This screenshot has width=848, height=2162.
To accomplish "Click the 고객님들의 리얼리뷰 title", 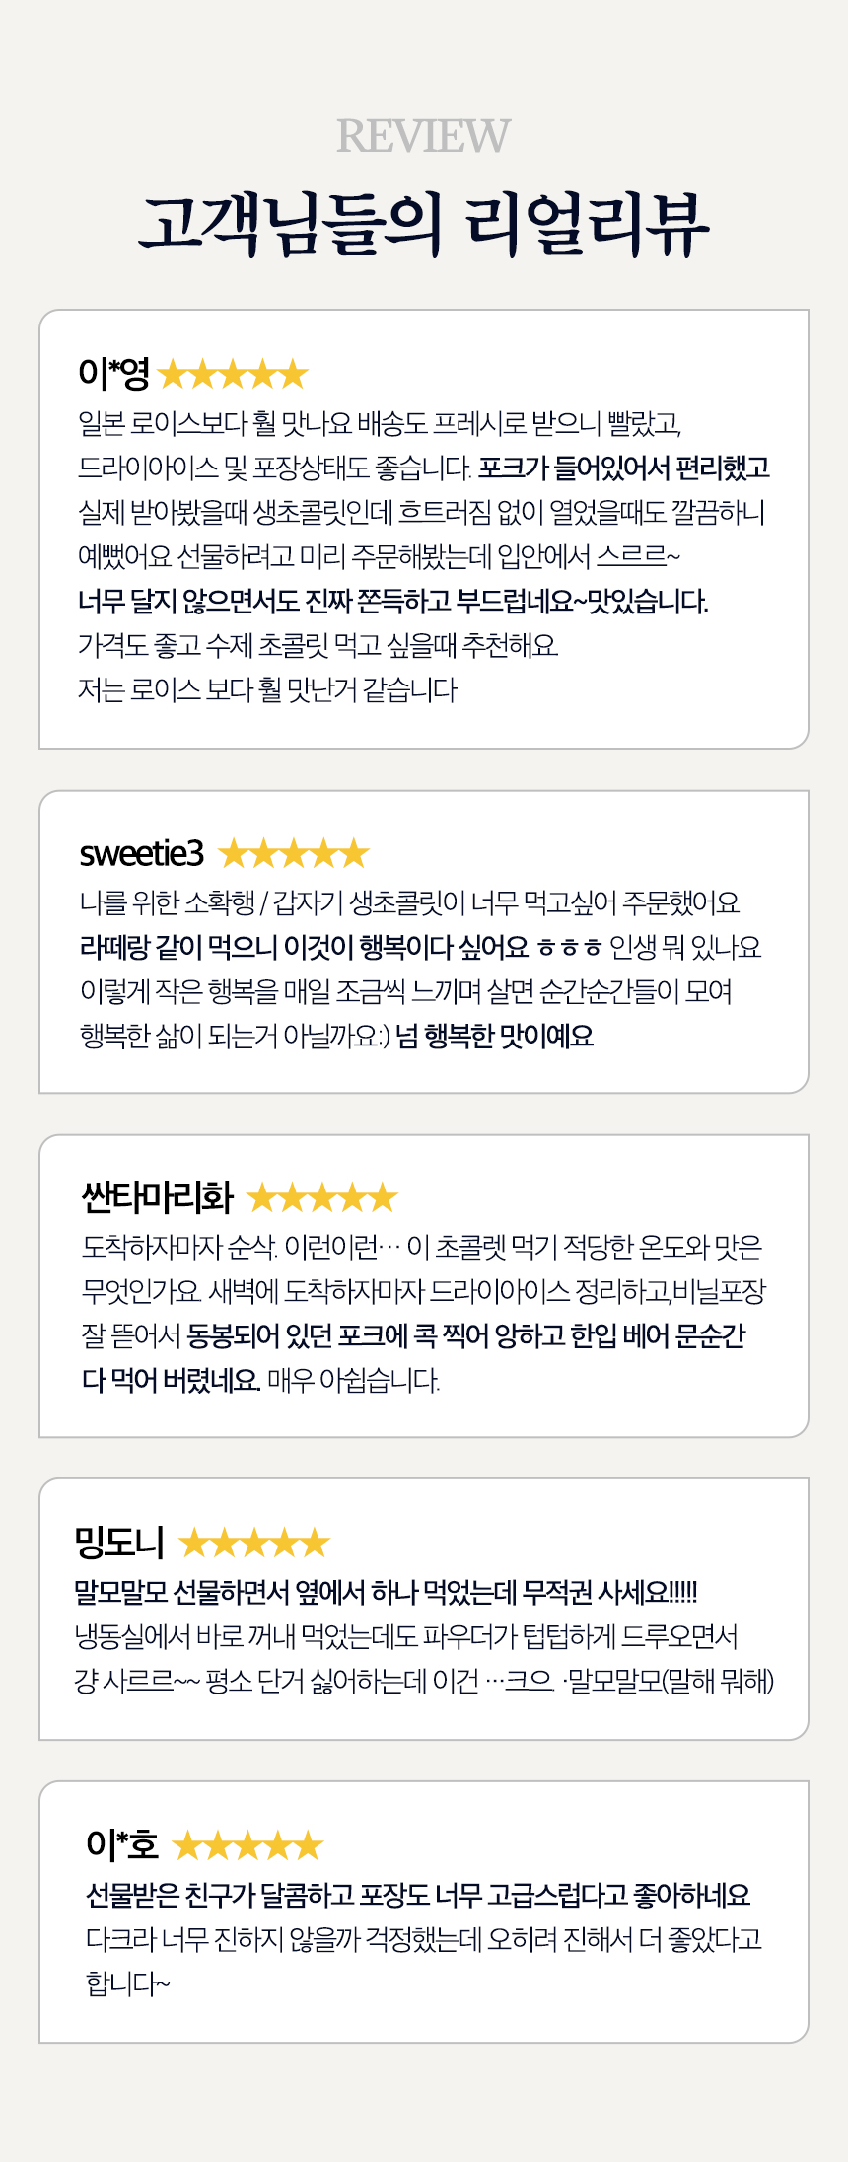I will coord(424,225).
